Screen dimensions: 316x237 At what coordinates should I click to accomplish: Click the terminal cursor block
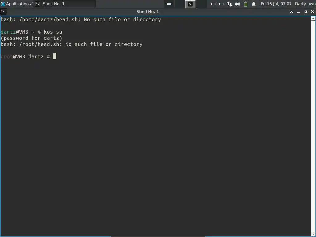(x=55, y=56)
